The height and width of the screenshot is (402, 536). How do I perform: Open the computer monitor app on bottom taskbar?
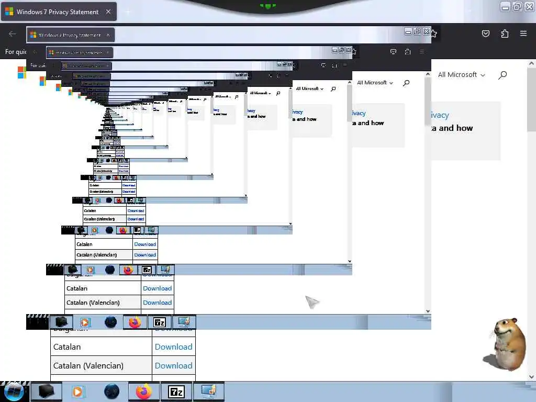[209, 392]
